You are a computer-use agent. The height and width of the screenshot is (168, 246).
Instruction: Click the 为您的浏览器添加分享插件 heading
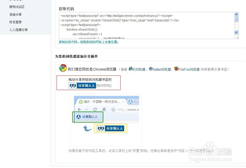[76, 56]
